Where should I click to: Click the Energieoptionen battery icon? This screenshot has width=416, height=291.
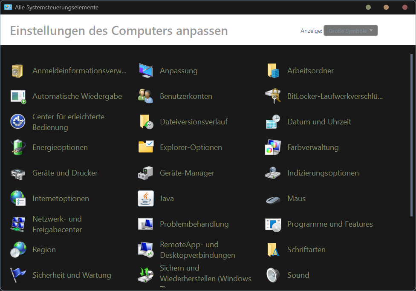(x=18, y=147)
